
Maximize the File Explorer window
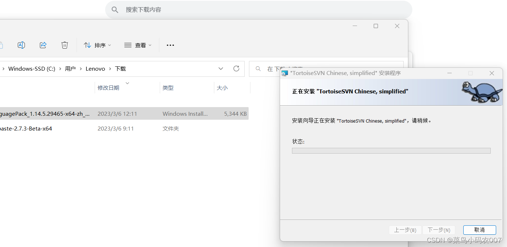pos(376,26)
